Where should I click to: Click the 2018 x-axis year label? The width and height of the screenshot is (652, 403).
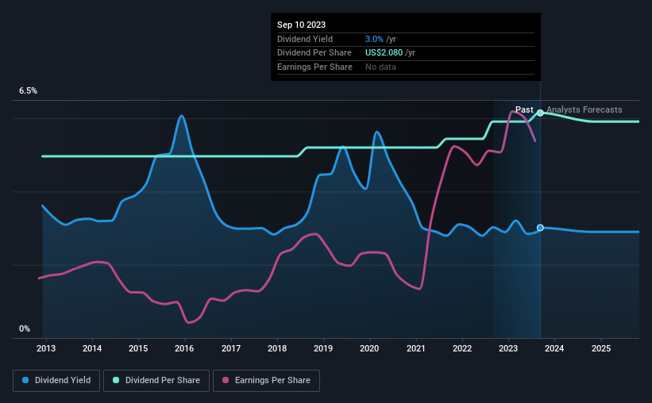tap(277, 348)
